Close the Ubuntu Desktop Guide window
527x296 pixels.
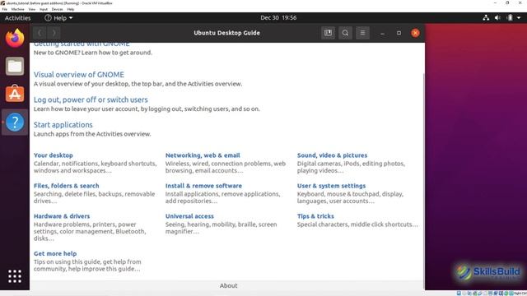415,33
